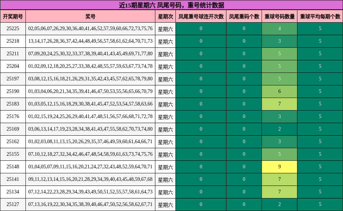Click 重球号码数量 value 2 in row 25127
343x211 pixels.
tap(279, 204)
